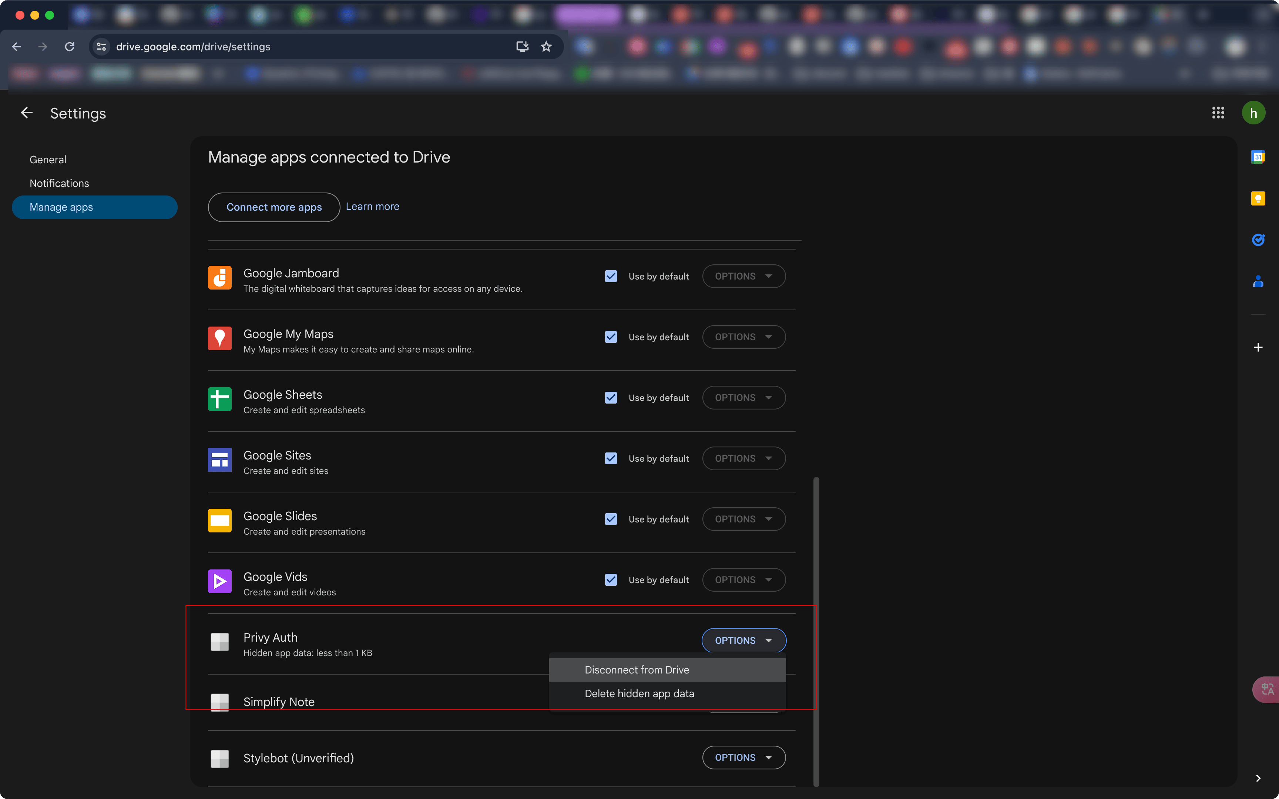Uncheck Use by default for Google Slides
The width and height of the screenshot is (1279, 799).
(611, 519)
